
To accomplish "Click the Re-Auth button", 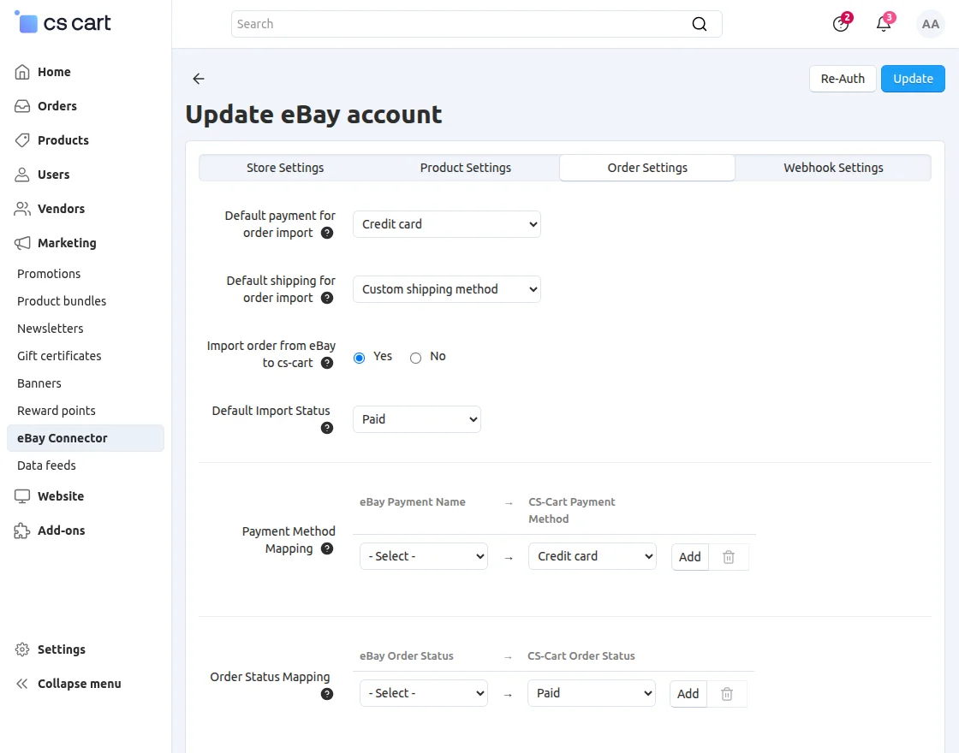I will tap(843, 79).
